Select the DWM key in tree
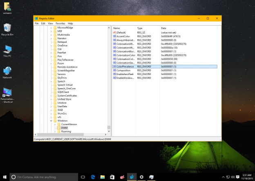 (x=64, y=128)
